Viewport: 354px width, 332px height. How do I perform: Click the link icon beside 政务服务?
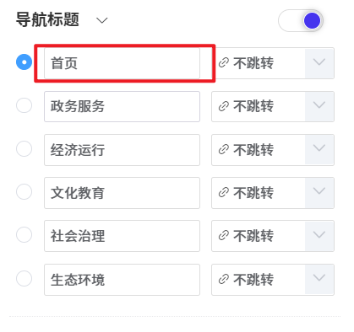224,106
